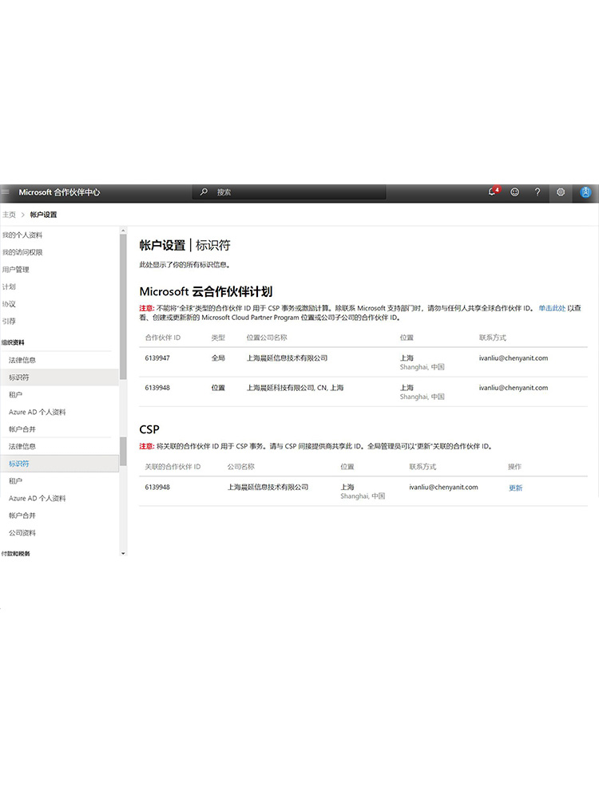Click the email in the 6139947 row
This screenshot has width=599, height=798.
(514, 358)
